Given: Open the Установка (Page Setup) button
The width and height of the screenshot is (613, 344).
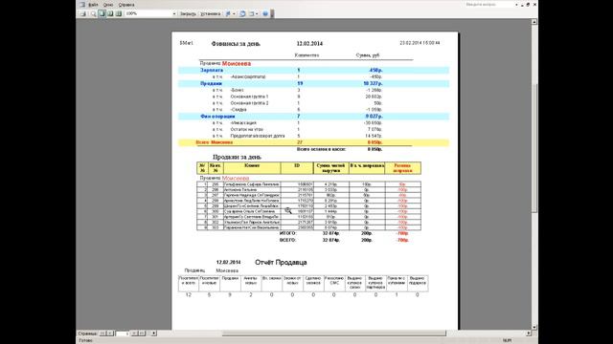Looking at the screenshot, I should [211, 13].
